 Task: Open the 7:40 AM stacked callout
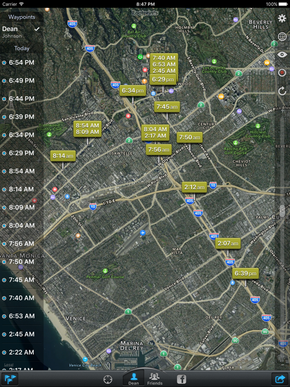[x=164, y=64]
